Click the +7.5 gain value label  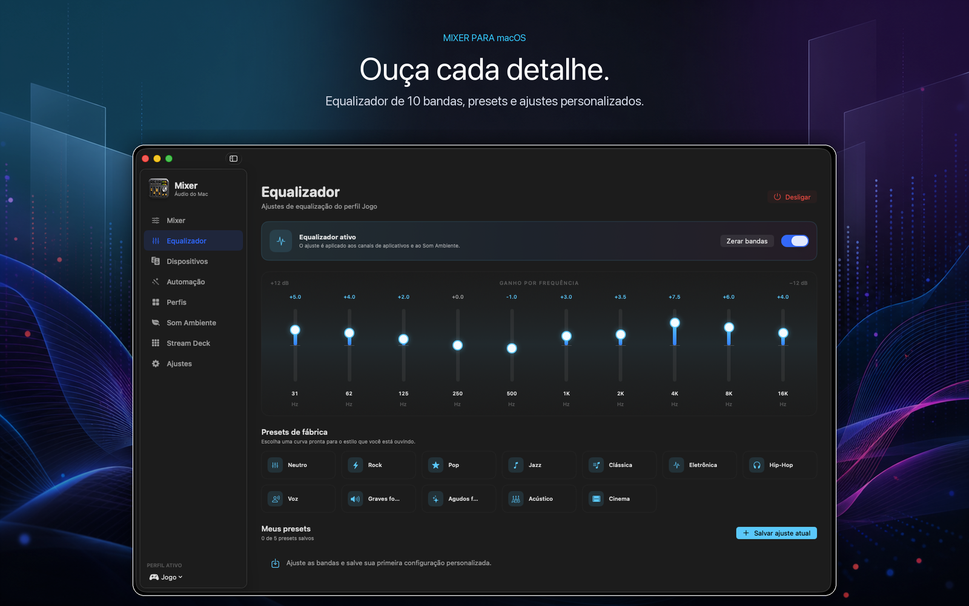pyautogui.click(x=675, y=297)
